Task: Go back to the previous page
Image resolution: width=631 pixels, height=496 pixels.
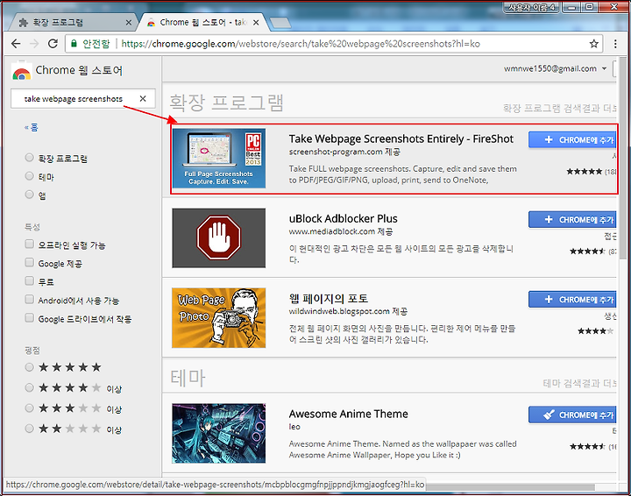Action: pyautogui.click(x=16, y=44)
